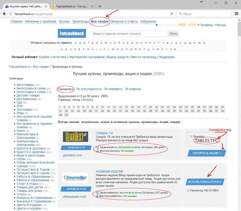Open the chinavasion.com link

74,197
